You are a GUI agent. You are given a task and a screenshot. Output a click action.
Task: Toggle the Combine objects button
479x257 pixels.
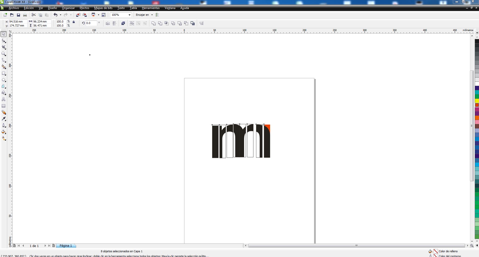(123, 23)
